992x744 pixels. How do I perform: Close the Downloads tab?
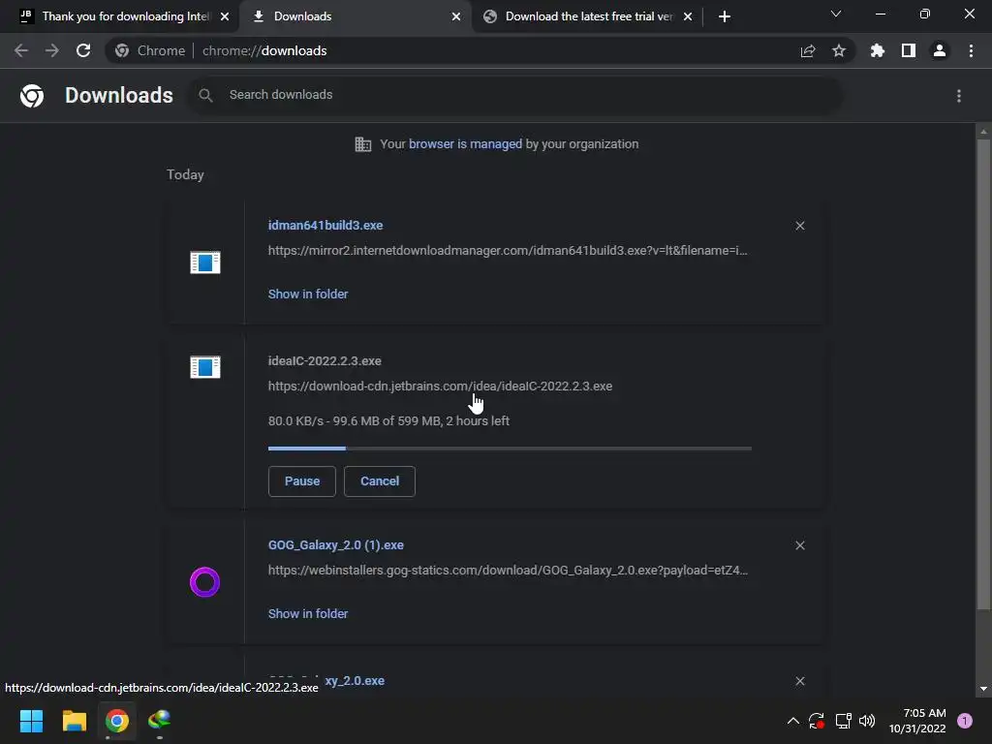click(x=456, y=16)
